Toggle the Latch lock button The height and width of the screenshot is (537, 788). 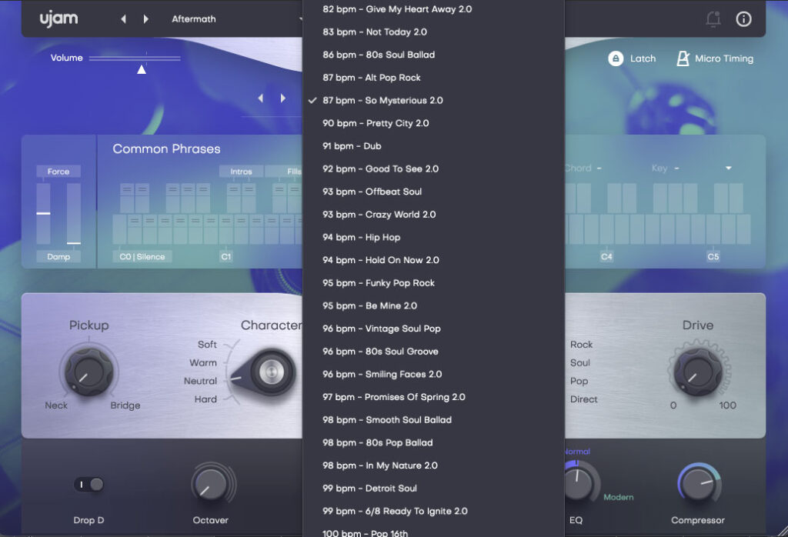[x=616, y=58]
